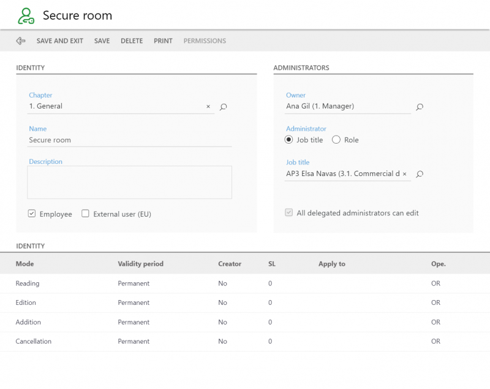This screenshot has width=490, height=389.
Task: Click the back arrow icon
Action: tap(21, 40)
